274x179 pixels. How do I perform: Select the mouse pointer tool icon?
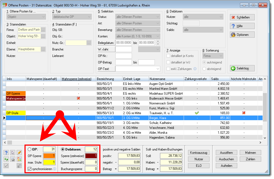tap(13, 153)
